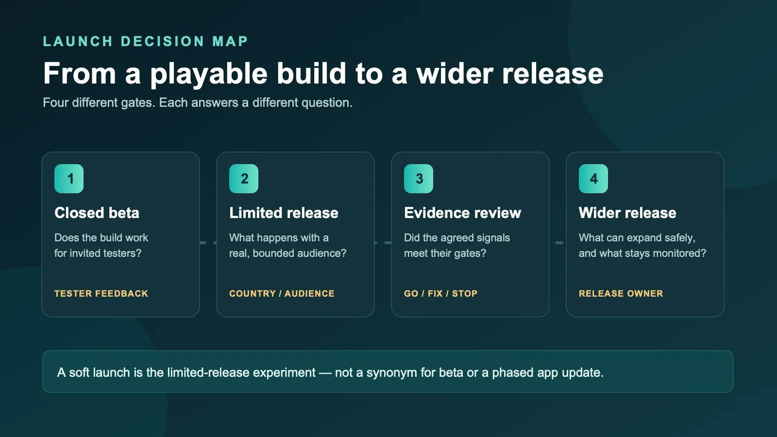
Task: Click the number 4 badge on Wider release
Action: (593, 179)
